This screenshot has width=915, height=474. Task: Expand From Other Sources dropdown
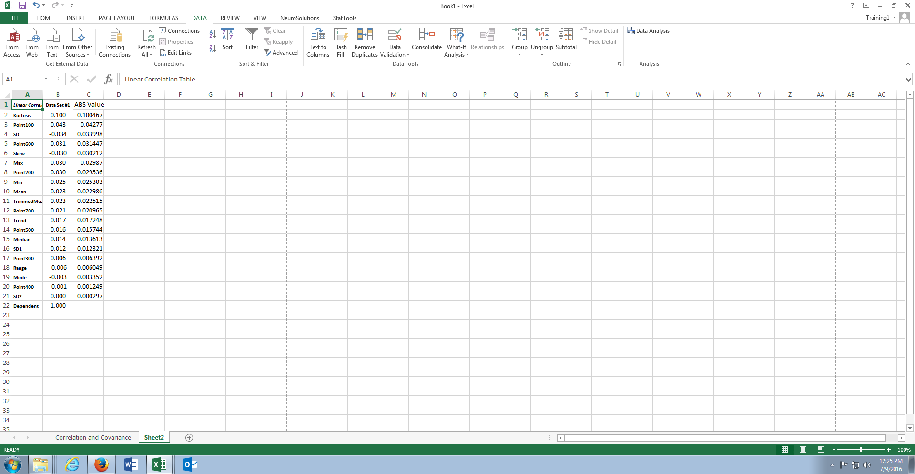(x=78, y=51)
